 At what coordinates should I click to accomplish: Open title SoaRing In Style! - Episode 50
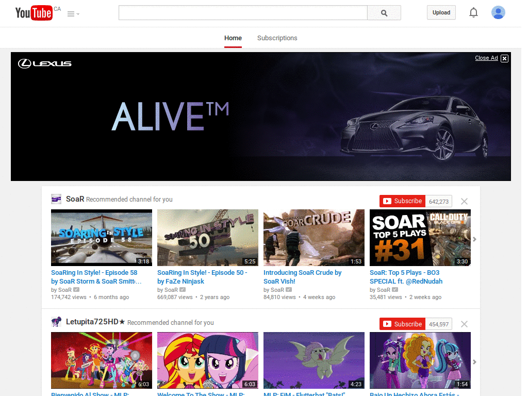point(202,277)
